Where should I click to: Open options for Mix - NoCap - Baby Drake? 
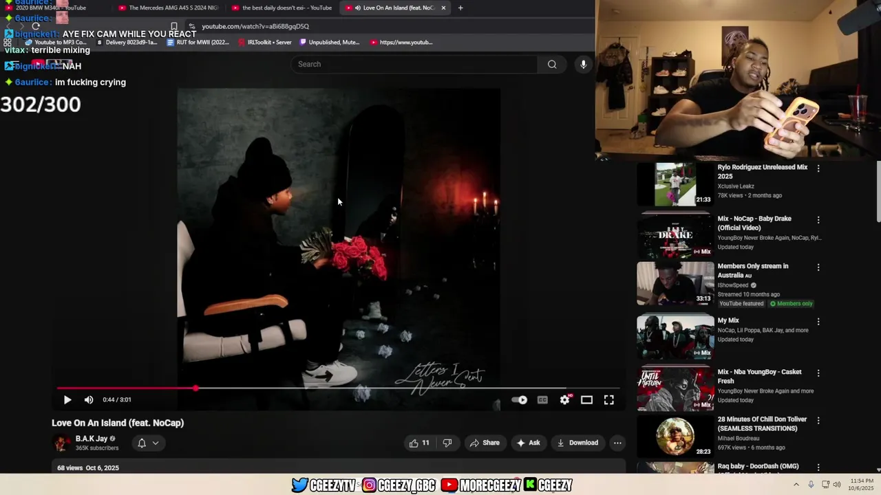tap(818, 220)
